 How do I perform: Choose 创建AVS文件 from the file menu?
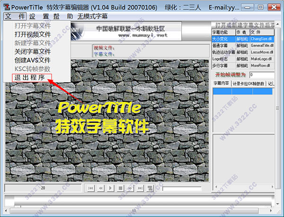pos(33,60)
